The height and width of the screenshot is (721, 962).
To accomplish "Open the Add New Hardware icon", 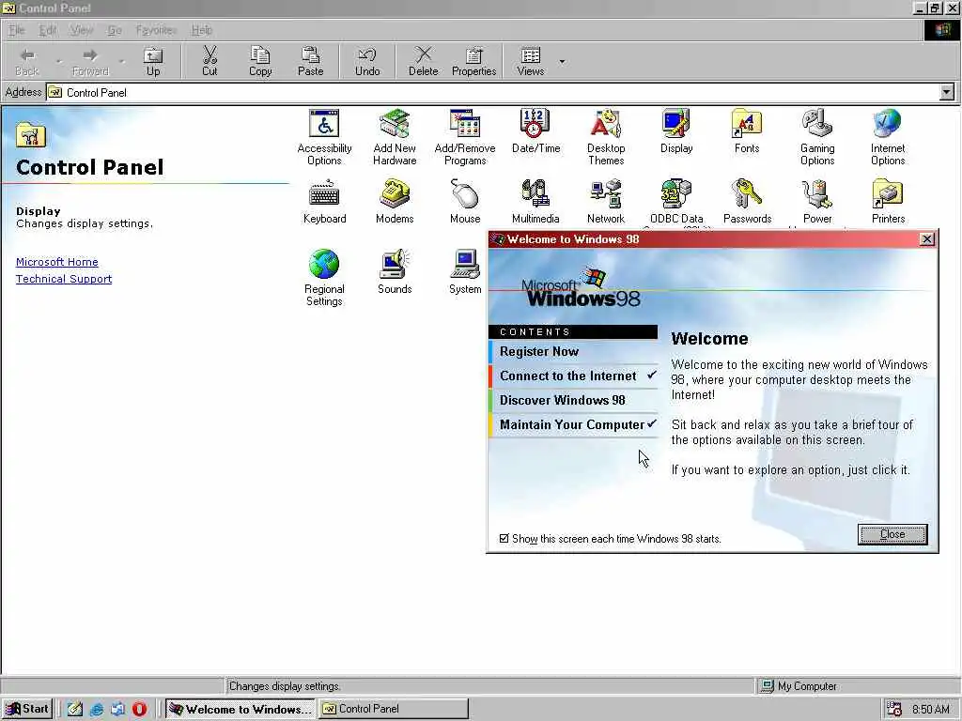I will pyautogui.click(x=395, y=137).
